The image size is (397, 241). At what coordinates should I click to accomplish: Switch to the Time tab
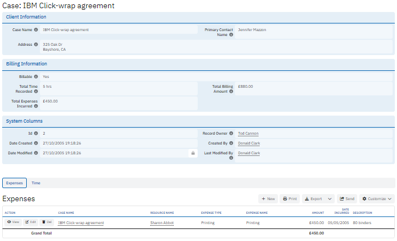click(35, 183)
